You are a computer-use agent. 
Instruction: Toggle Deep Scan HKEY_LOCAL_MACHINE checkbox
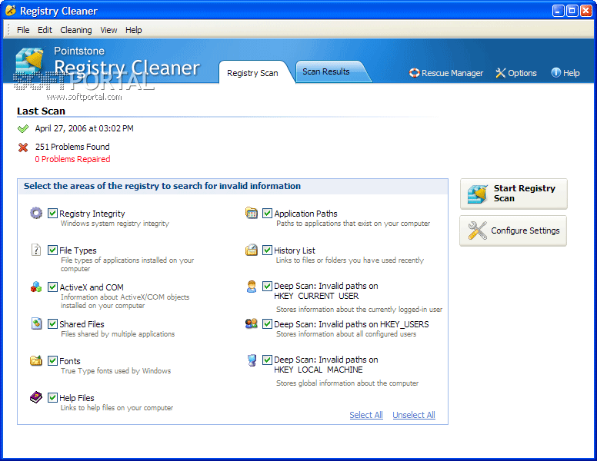click(x=267, y=360)
